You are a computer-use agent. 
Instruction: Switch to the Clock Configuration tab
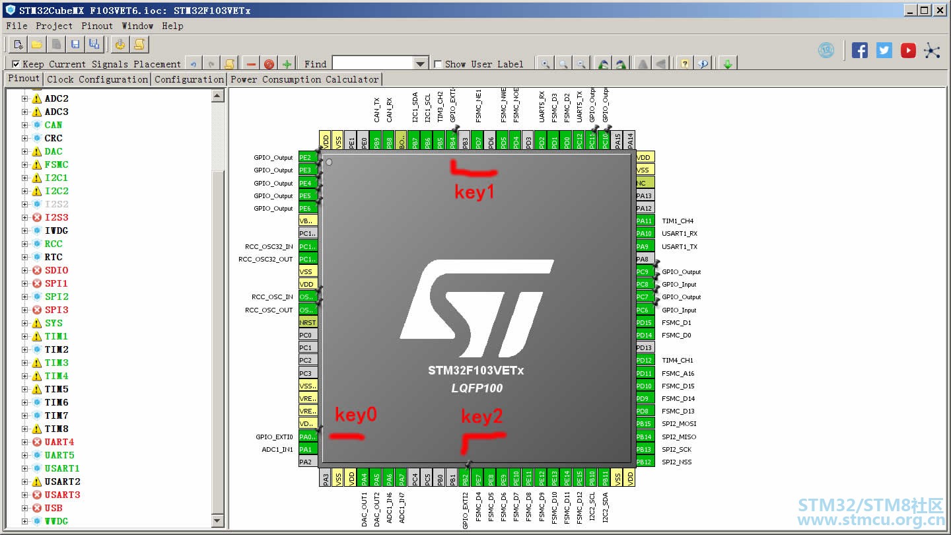pos(97,79)
